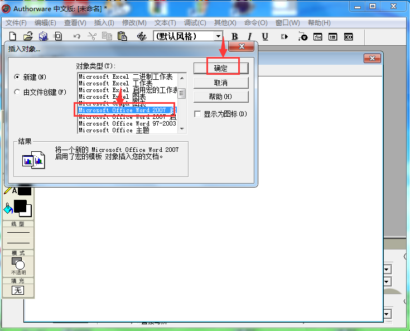Click the Cut scissors icon
This screenshot has width=410, height=331.
[92, 36]
